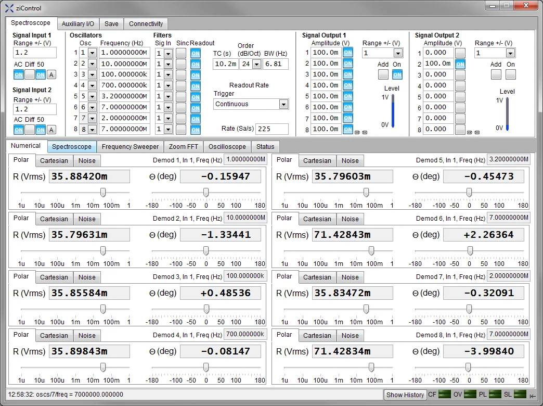Open the Status tab
The width and height of the screenshot is (543, 406).
point(265,147)
